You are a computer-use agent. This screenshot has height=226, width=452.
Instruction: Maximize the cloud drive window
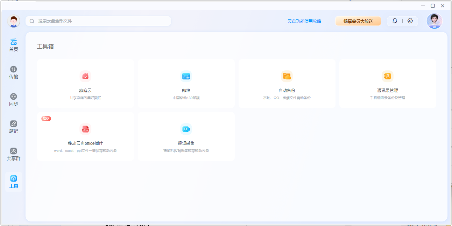(x=433, y=6)
